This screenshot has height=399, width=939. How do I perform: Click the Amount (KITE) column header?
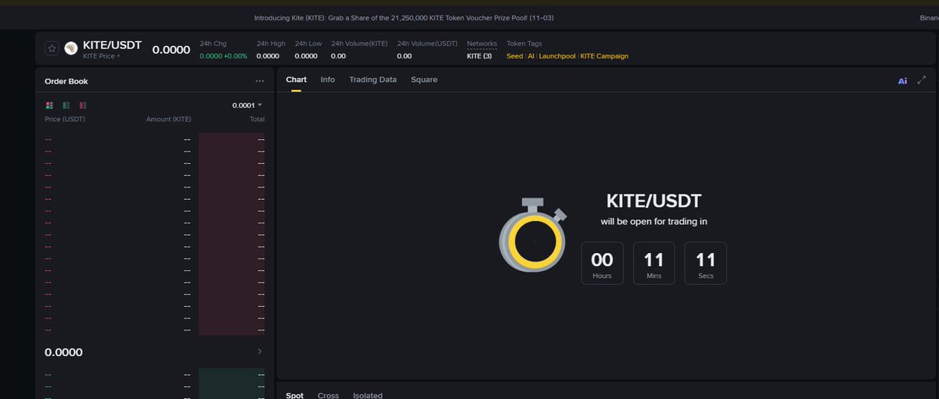[168, 119]
